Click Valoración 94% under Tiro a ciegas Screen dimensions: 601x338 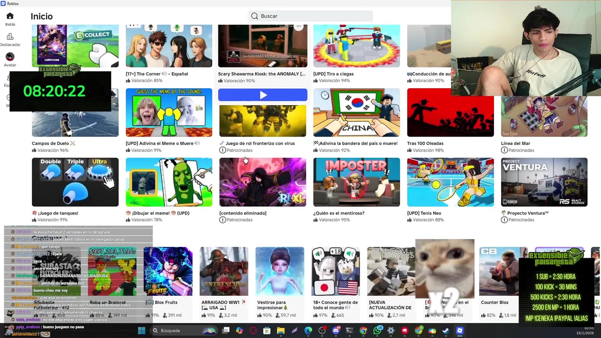tap(331, 81)
